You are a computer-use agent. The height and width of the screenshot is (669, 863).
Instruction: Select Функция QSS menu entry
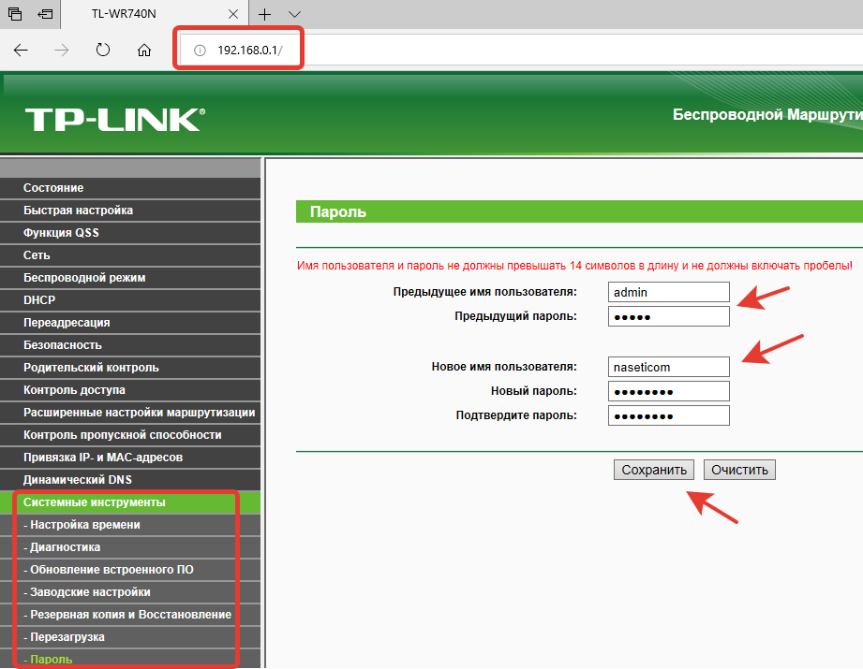(x=130, y=233)
